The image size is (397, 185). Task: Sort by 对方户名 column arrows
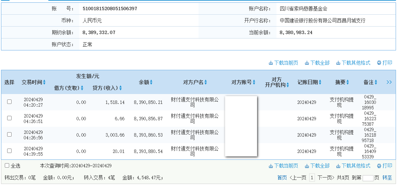[x=206, y=82]
